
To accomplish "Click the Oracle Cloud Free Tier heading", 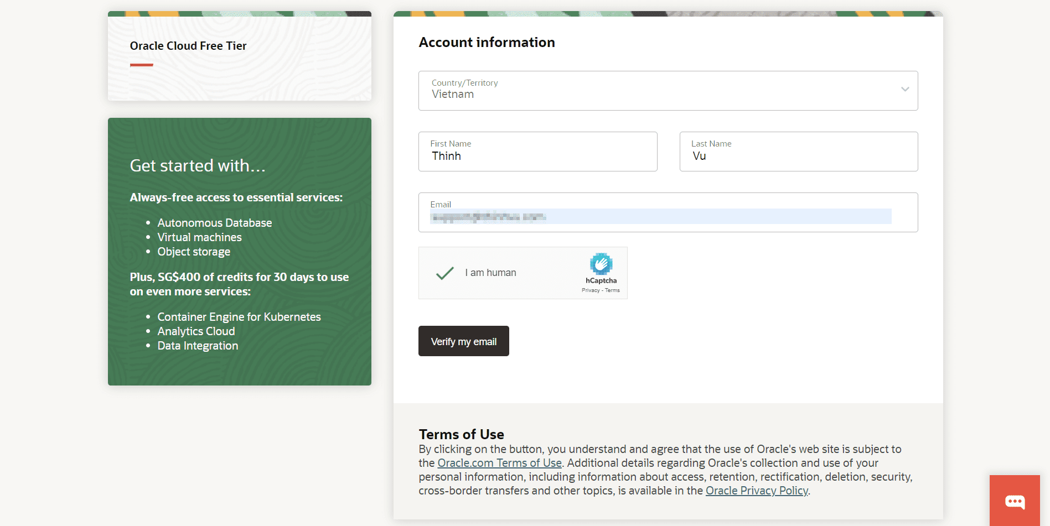I will coord(188,46).
